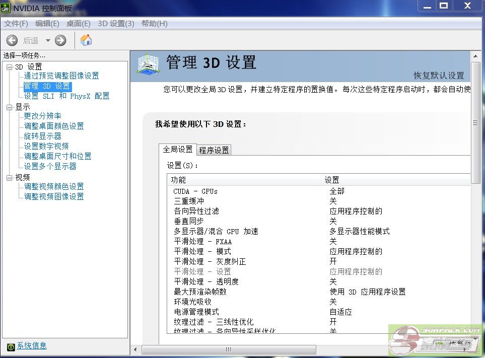The image size is (485, 358).
Task: Click the NVIDIA title bar logo icon
Action: coord(5,8)
